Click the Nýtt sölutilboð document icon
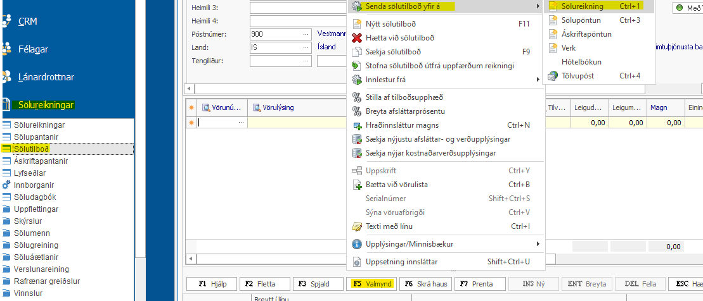 click(x=356, y=24)
